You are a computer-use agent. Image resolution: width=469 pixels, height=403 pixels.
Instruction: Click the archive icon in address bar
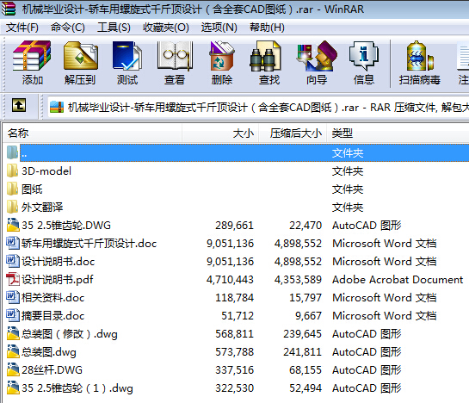pos(57,107)
